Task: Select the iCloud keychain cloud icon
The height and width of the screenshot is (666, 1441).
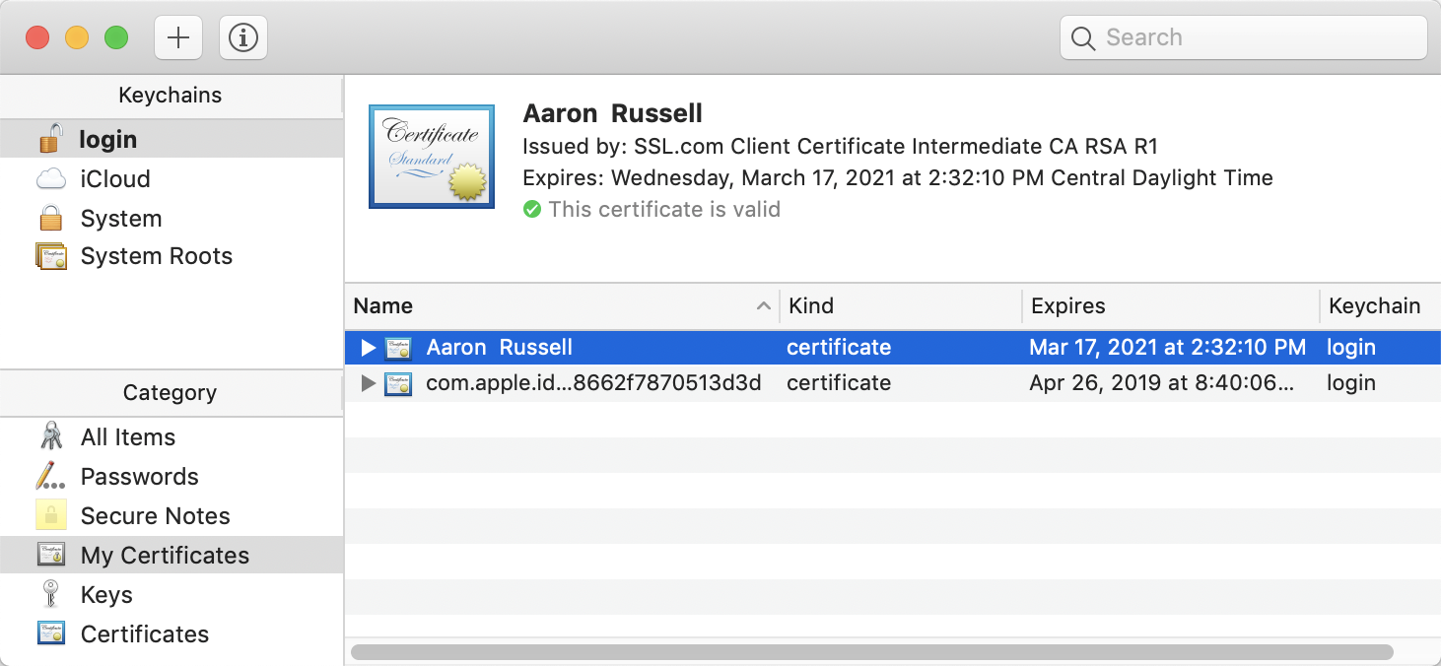Action: pyautogui.click(x=50, y=179)
